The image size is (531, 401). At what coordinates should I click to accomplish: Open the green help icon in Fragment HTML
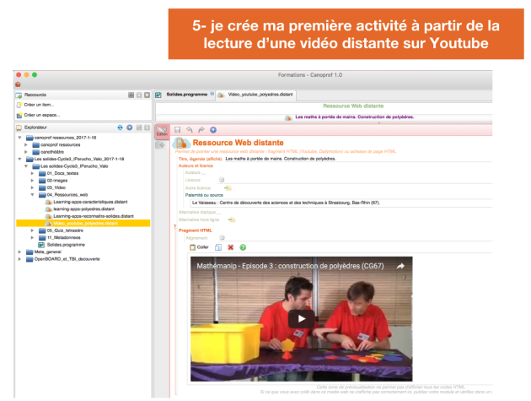point(243,247)
